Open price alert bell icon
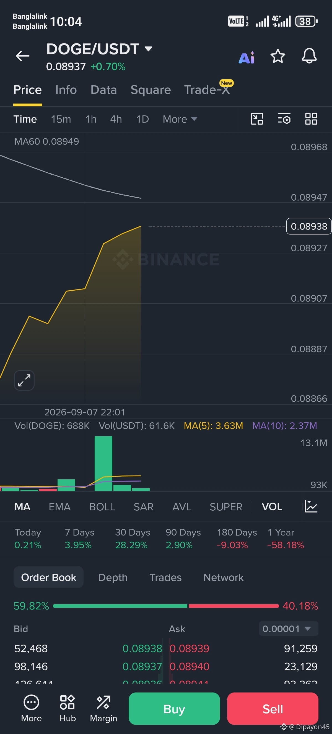 point(309,56)
